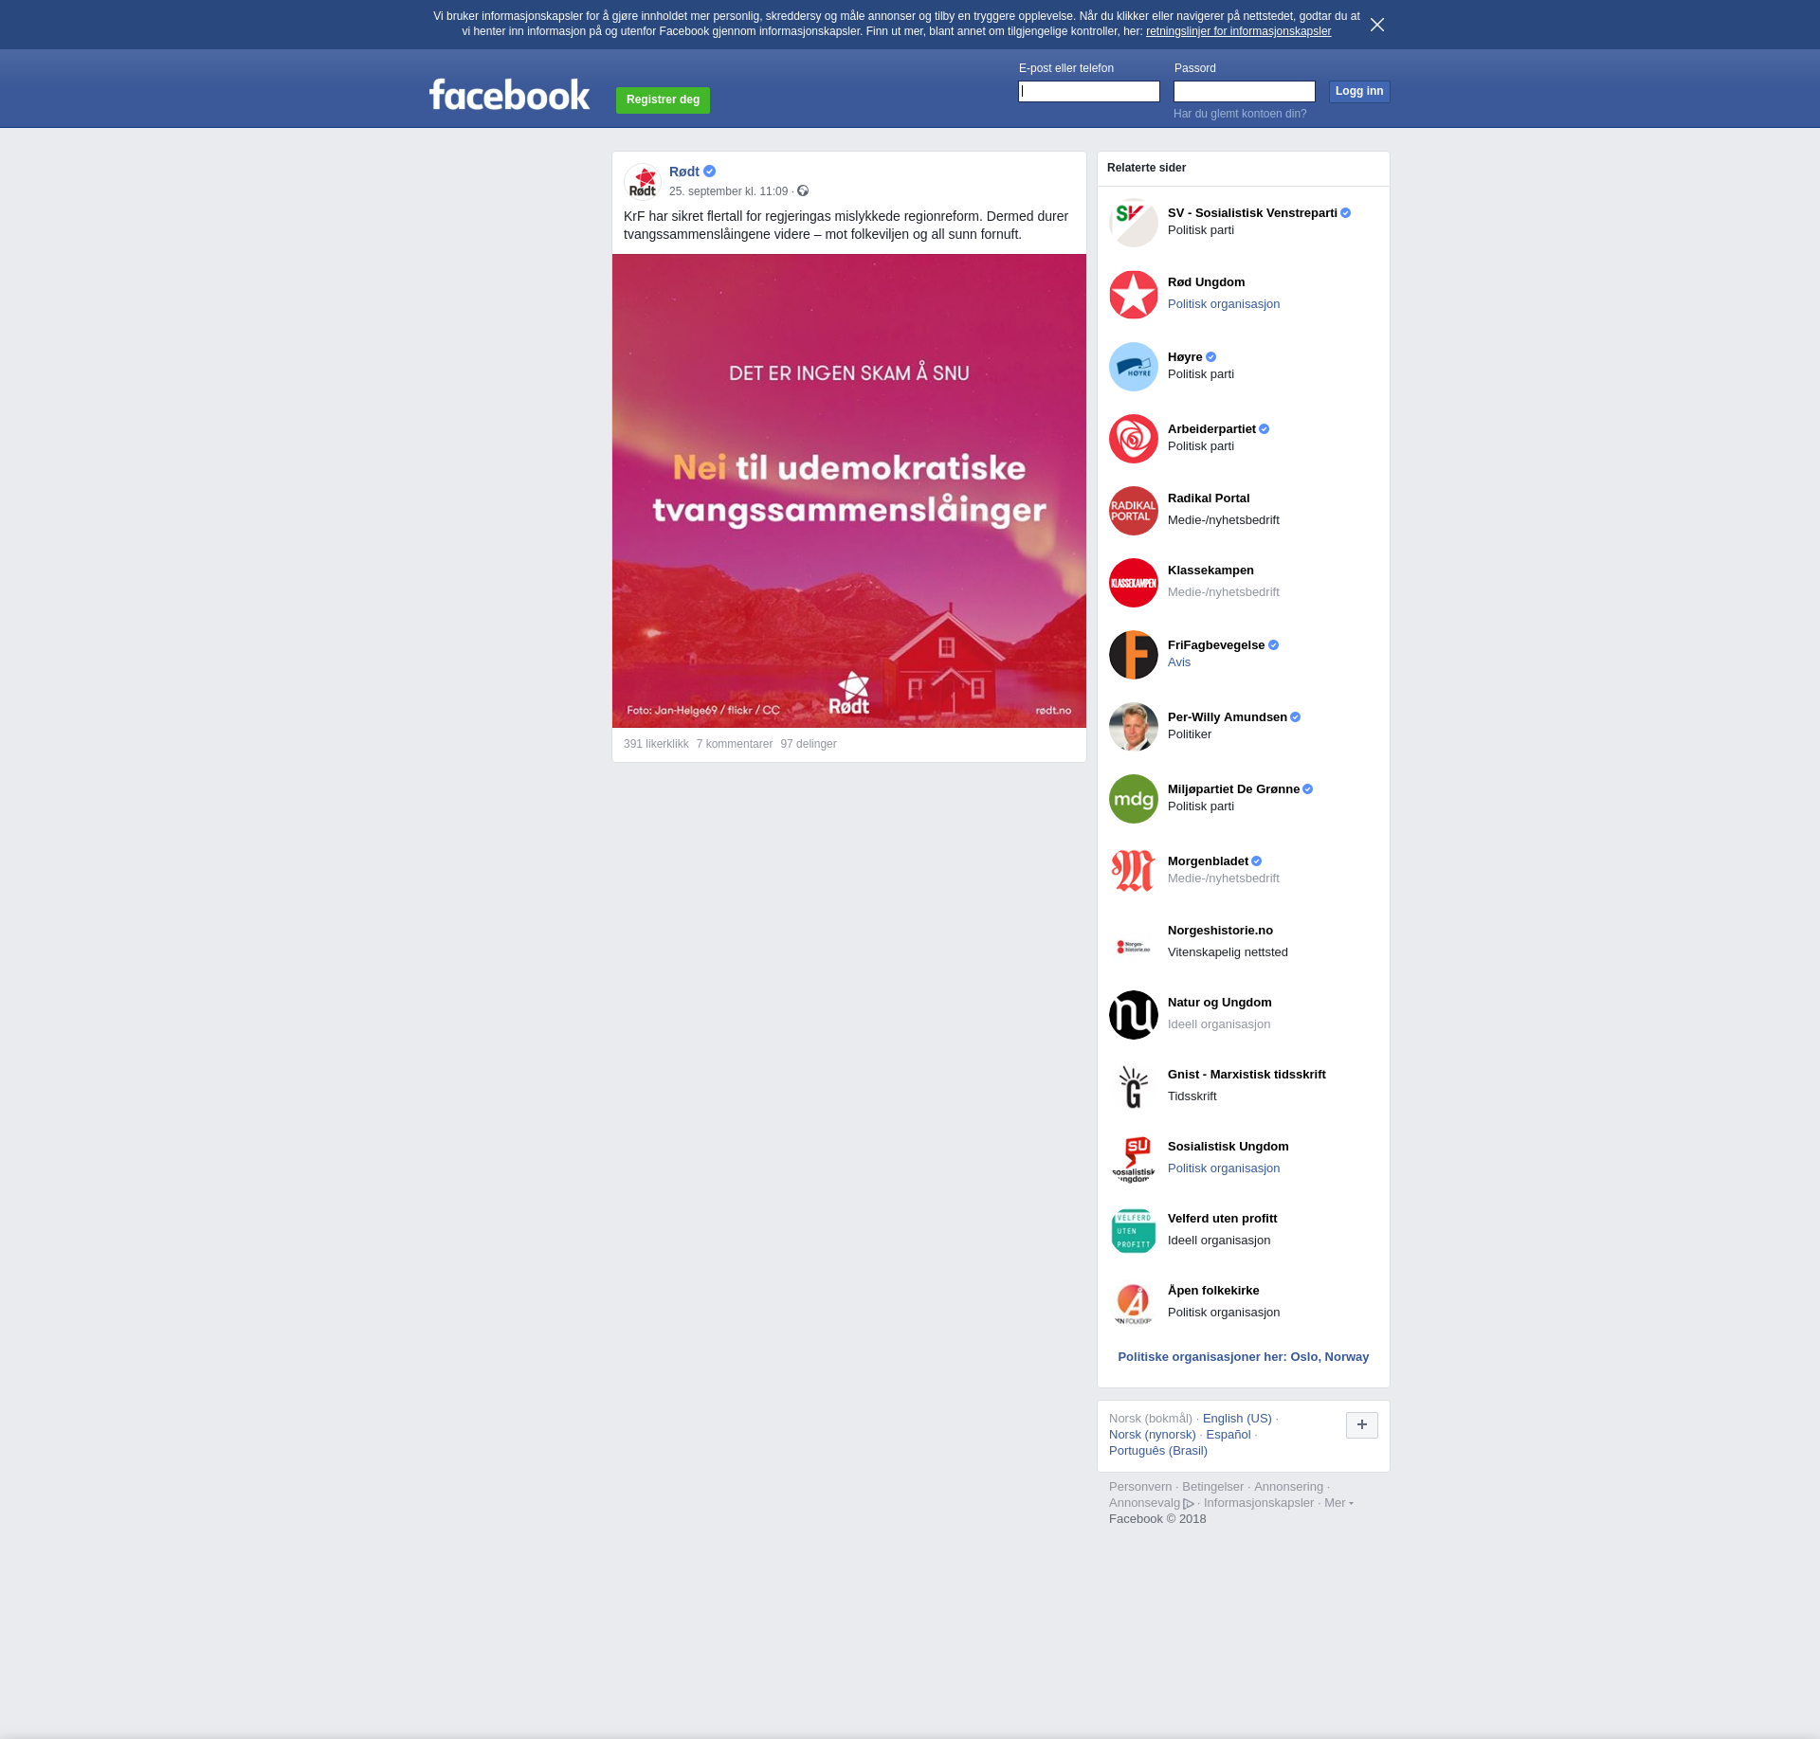Open Rødt page profile picture
This screenshot has width=1820, height=1739.
pyautogui.click(x=643, y=180)
